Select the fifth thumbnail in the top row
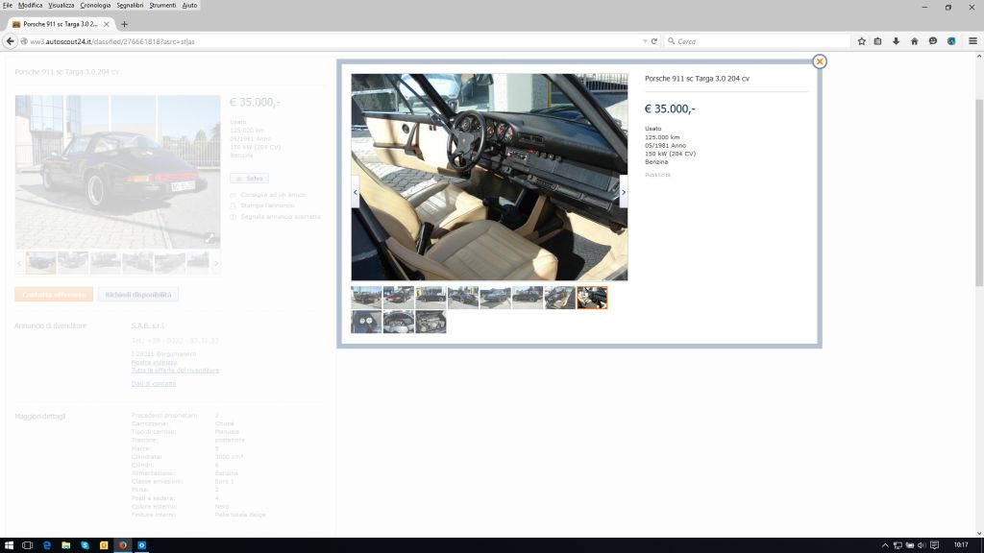This screenshot has width=984, height=553. click(x=495, y=298)
